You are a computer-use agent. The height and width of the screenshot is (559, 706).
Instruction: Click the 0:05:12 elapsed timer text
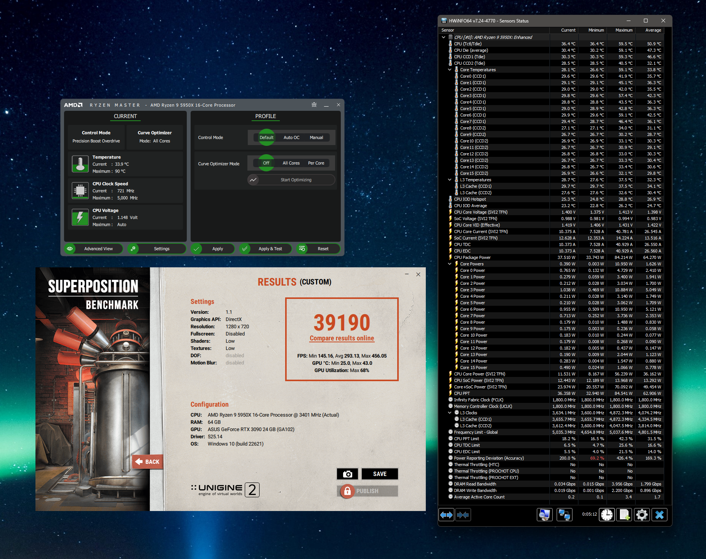click(589, 514)
